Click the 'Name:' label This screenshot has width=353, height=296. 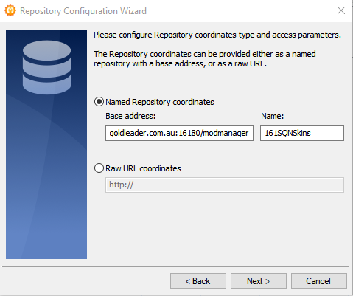coord(272,116)
